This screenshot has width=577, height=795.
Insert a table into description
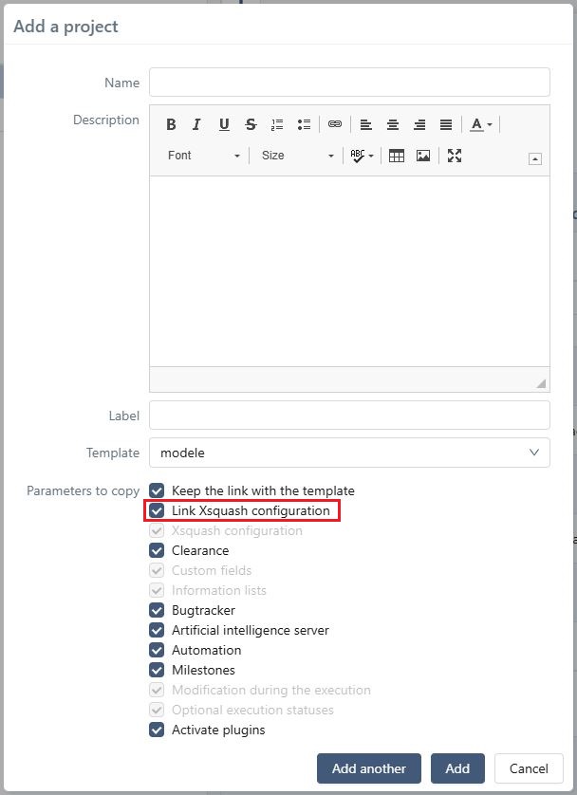point(397,156)
